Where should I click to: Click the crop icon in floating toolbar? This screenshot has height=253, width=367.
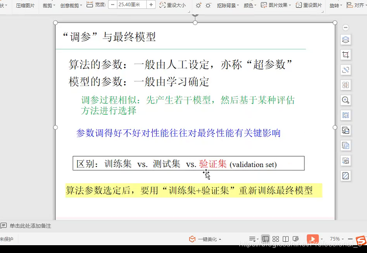345,55
